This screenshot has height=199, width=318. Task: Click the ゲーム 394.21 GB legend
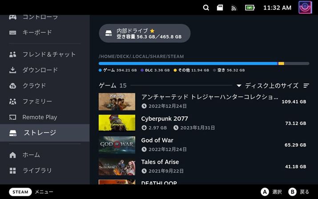click(x=117, y=70)
